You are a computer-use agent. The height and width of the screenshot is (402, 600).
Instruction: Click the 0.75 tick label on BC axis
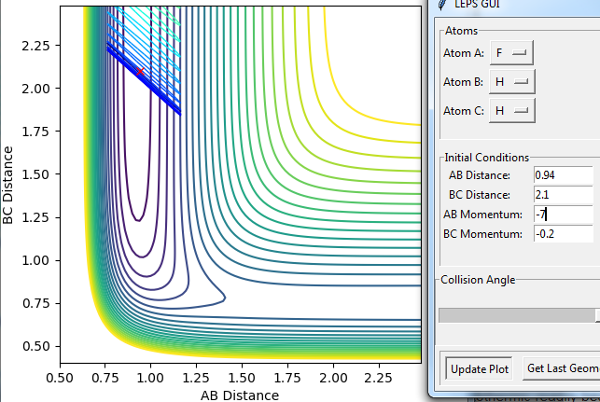[35, 303]
